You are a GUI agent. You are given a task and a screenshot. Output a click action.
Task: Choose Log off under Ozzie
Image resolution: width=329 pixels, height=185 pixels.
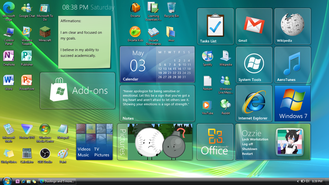(248, 144)
